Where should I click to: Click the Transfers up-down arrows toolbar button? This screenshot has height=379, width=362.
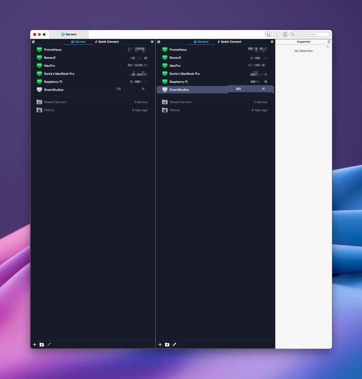click(x=268, y=34)
